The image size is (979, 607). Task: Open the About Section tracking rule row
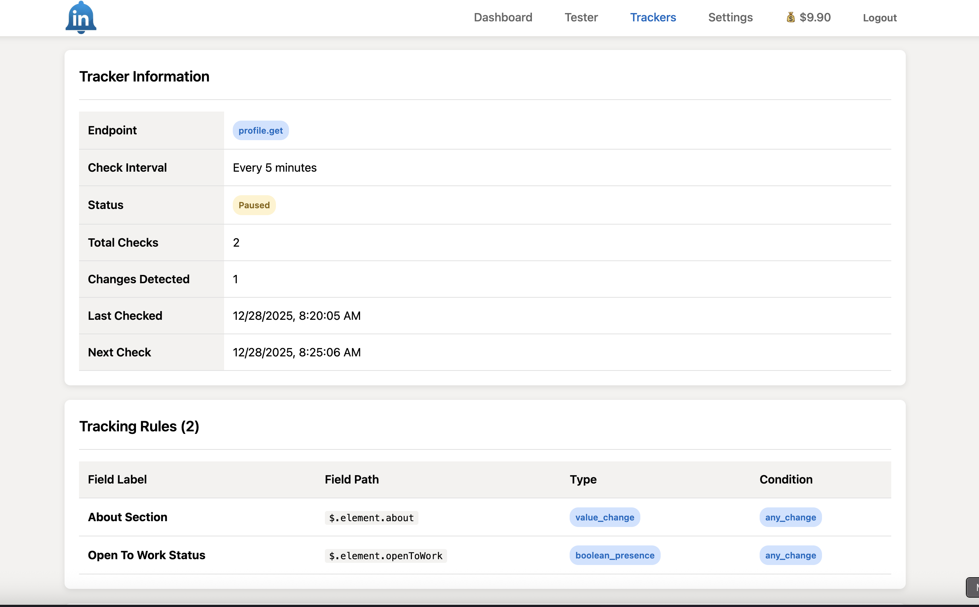[127, 517]
